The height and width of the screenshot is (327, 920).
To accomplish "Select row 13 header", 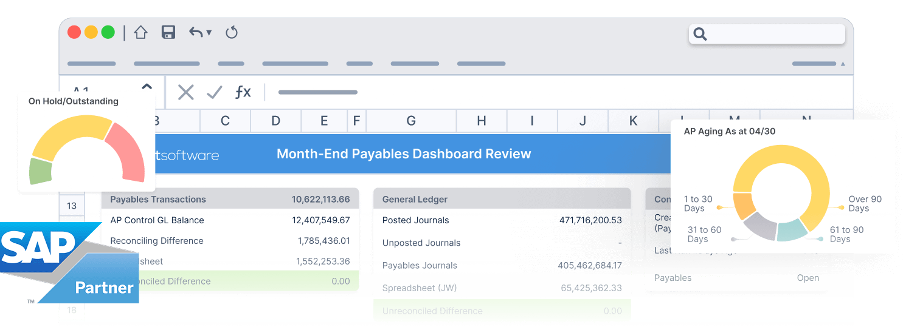I will pos(72,206).
